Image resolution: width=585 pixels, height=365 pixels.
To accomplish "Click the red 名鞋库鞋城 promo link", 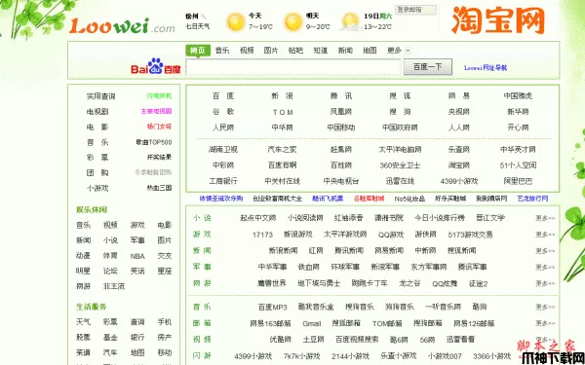I will pyautogui.click(x=369, y=199).
